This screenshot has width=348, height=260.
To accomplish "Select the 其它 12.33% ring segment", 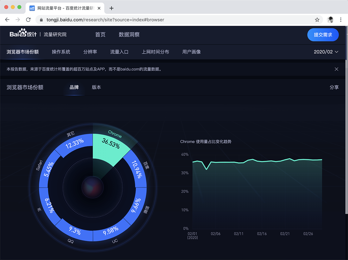I will point(74,144).
